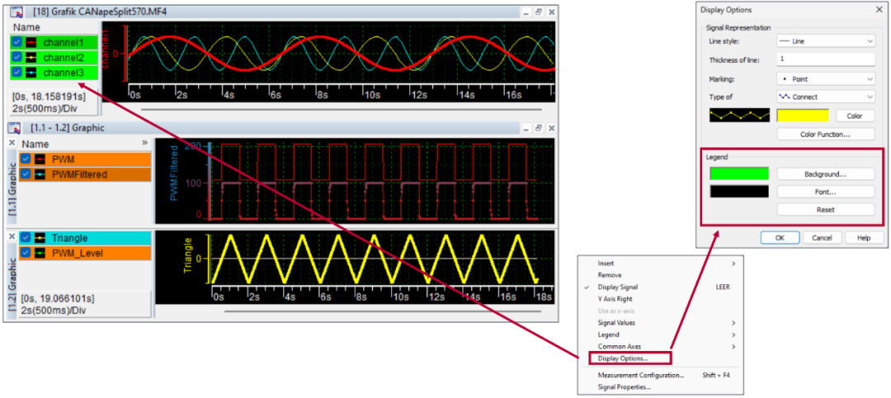Screen dimensions: 891x398
Task: Click the legend Background button
Action: (x=825, y=174)
